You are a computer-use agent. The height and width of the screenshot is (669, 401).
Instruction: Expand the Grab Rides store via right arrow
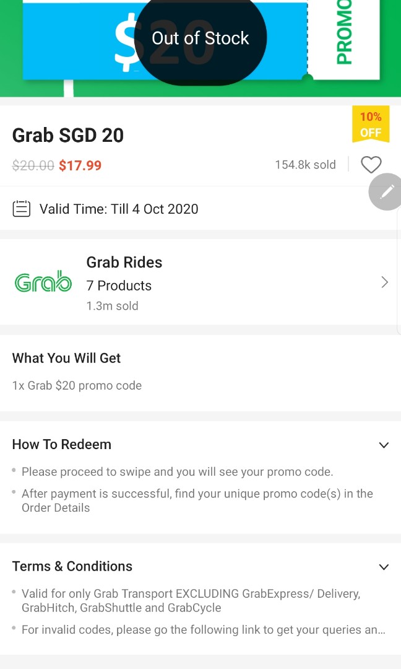coord(384,282)
